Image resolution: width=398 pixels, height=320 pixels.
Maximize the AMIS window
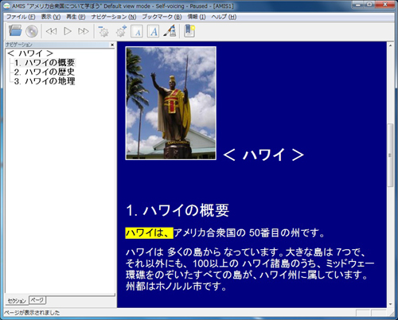click(370, 5)
